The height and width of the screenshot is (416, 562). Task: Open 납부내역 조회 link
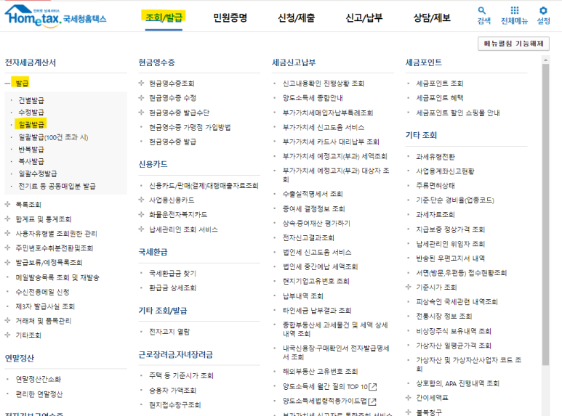click(x=303, y=295)
